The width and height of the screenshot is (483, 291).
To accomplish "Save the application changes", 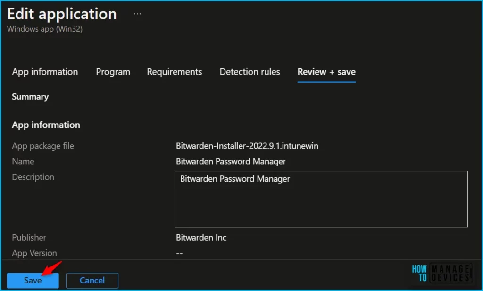I will tap(33, 280).
